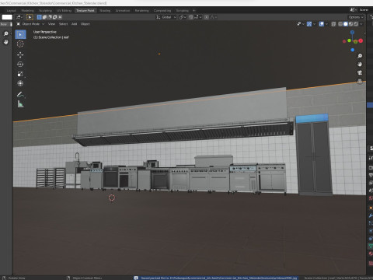Viewport: 373px width, 280px height.
Task: Set selection mode to subtract selection
Action: 50,17
